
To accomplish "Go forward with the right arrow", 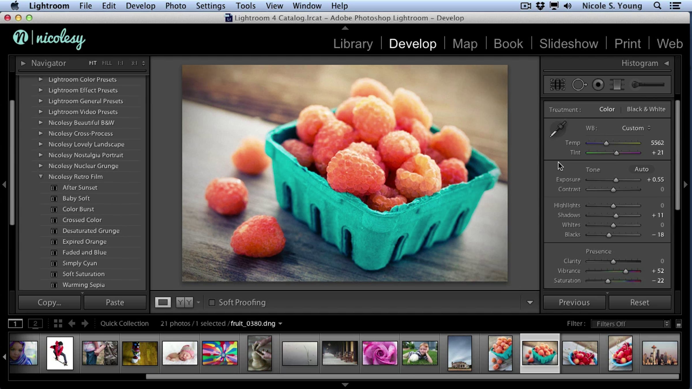I will (85, 323).
